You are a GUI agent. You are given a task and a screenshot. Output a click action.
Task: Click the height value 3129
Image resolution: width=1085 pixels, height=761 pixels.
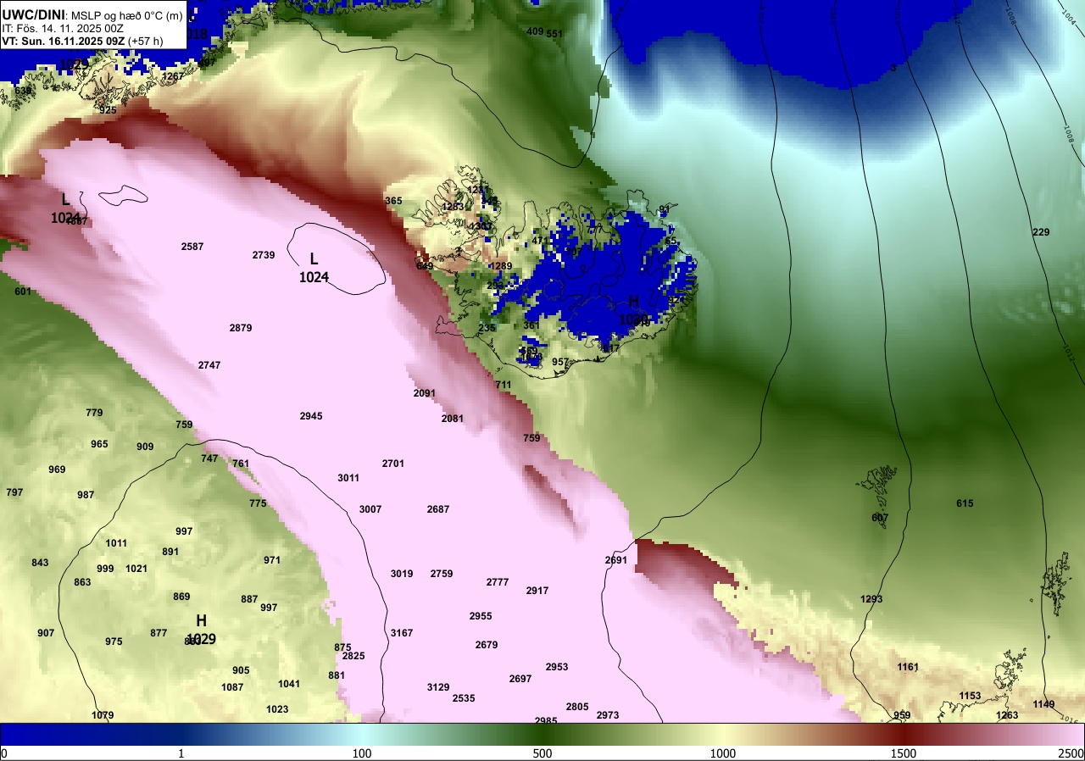[x=438, y=687]
